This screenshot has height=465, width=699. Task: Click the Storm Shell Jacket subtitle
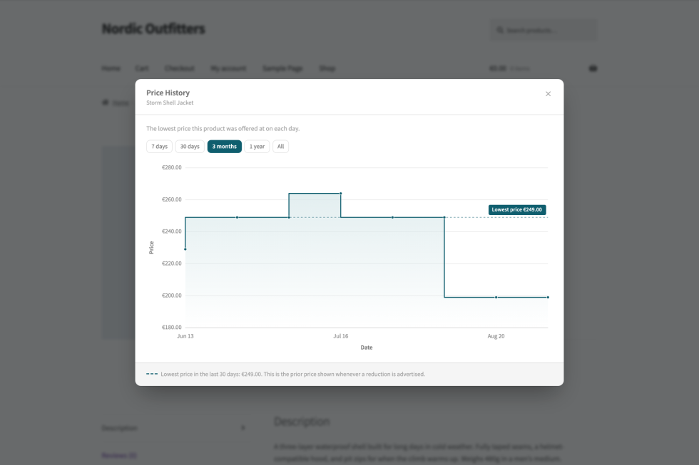pyautogui.click(x=170, y=103)
